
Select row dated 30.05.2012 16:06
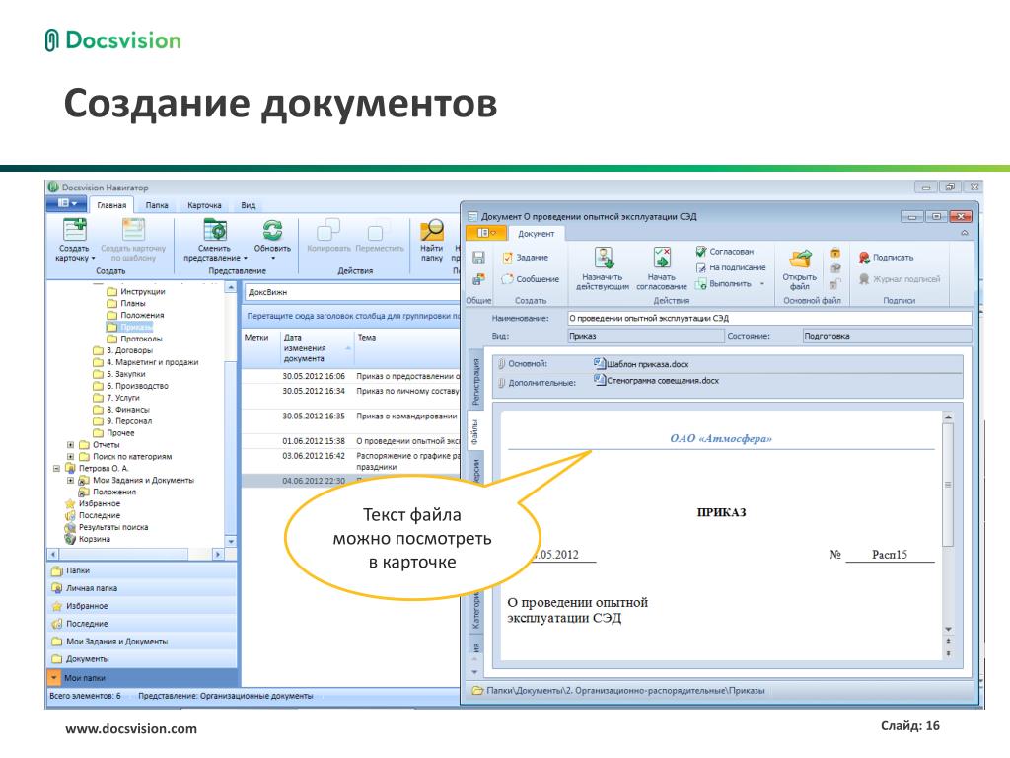351,376
